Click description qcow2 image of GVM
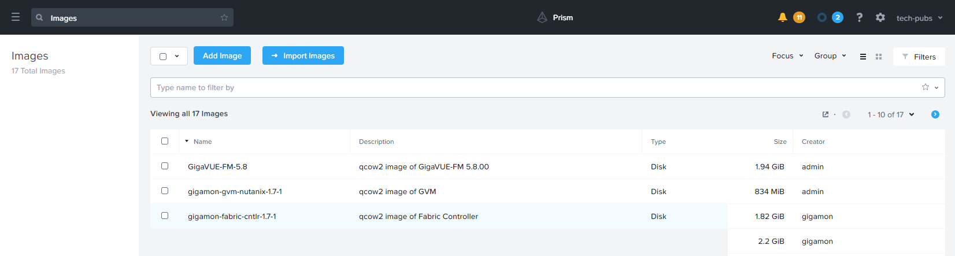The image size is (955, 256). 398,191
